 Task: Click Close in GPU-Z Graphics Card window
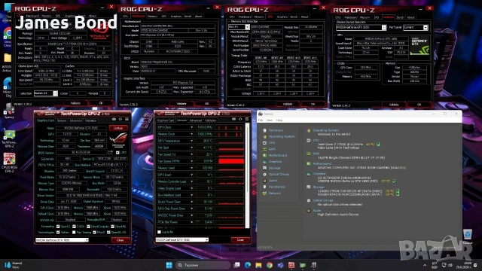pos(120,240)
